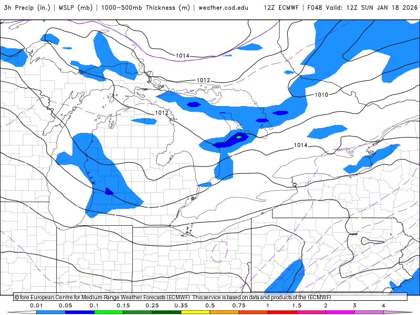The width and height of the screenshot is (420, 315).
Task: Pick the dark blue 0.05–0.1 legend swatch
Action: (80, 312)
